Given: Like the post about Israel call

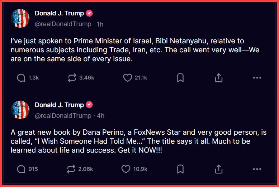Looking at the screenshot, I should pos(128,78).
